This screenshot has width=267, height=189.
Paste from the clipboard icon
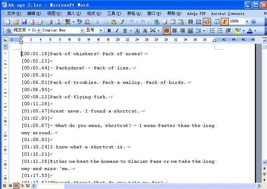coord(113,22)
